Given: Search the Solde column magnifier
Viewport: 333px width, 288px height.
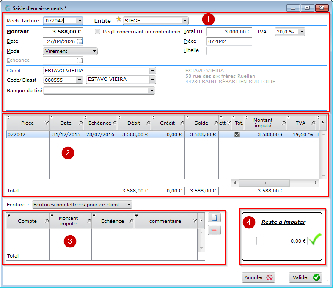Looking at the screenshot, I should click(x=216, y=123).
